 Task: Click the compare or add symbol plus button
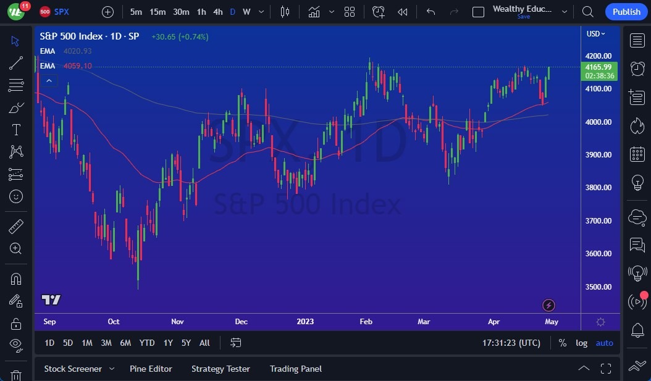(x=107, y=12)
